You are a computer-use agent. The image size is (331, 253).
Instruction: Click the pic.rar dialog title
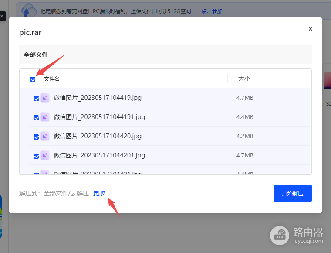[30, 32]
